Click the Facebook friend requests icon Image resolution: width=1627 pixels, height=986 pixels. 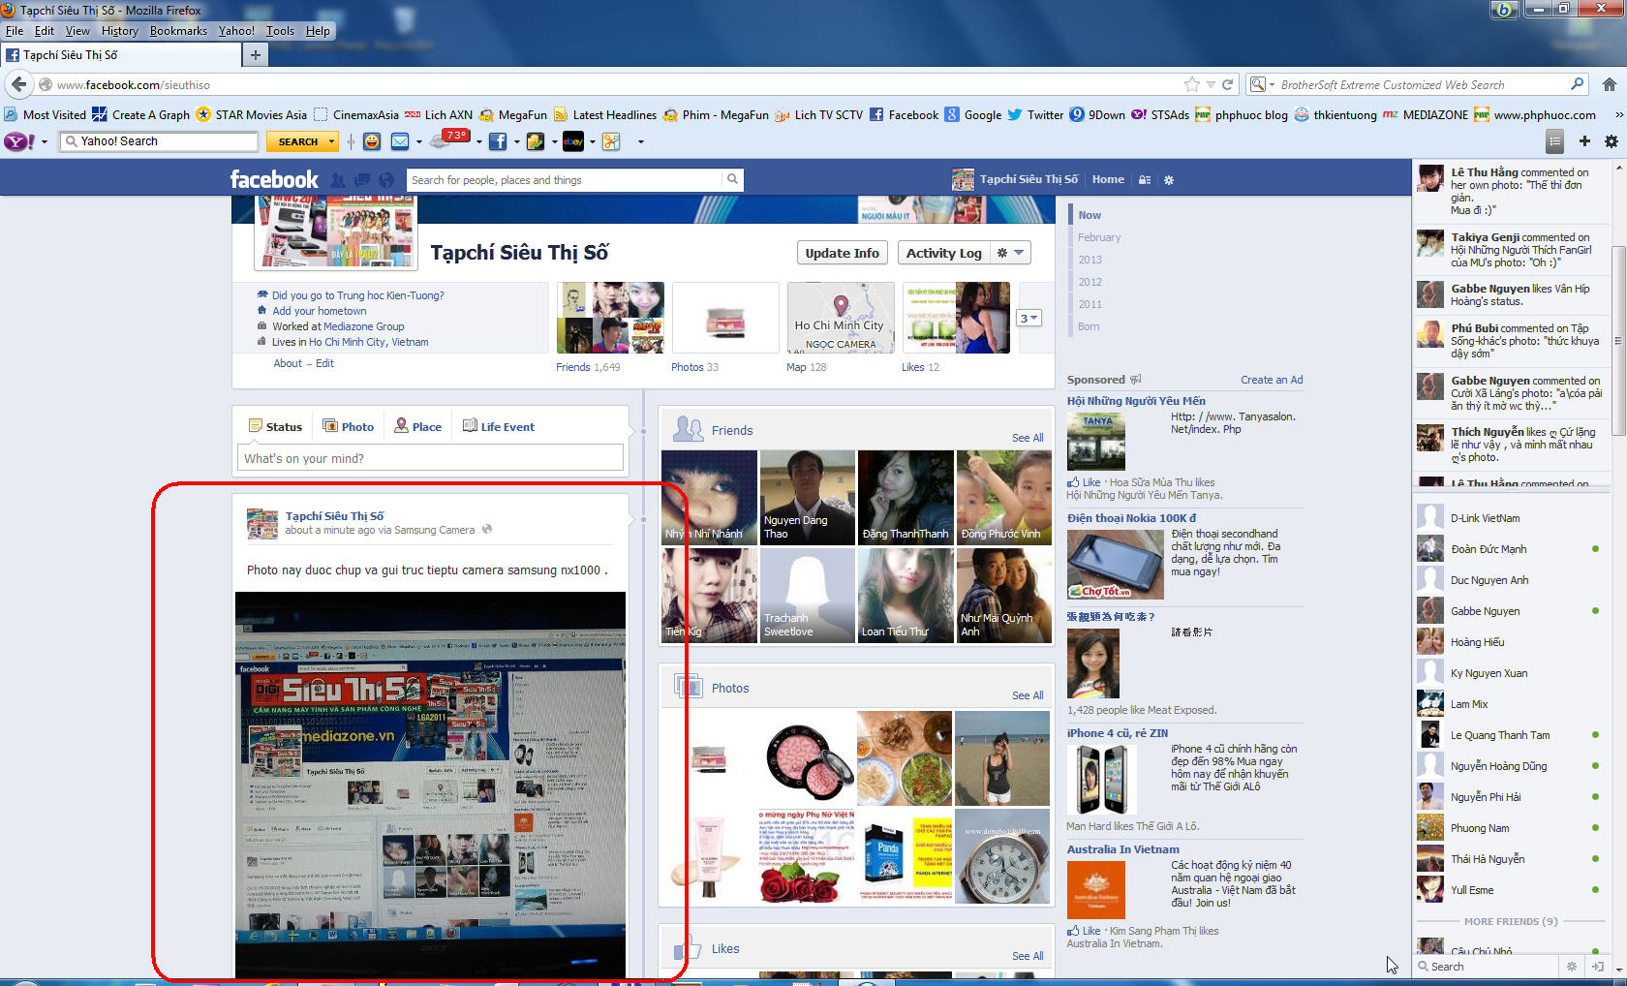(x=338, y=180)
